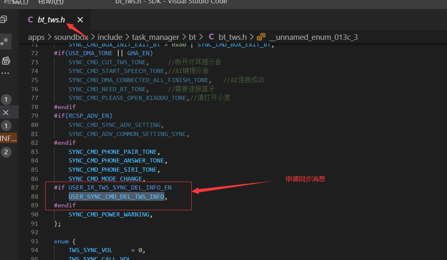The width and height of the screenshot is (447, 260).
Task: Click SYNC_CMD_PHONE_ANSWER_TONE in the code
Action: (116, 160)
